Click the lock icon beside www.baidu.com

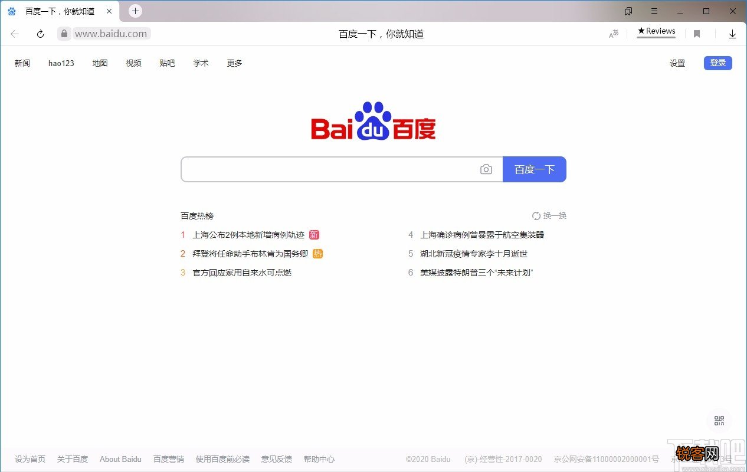(x=64, y=34)
